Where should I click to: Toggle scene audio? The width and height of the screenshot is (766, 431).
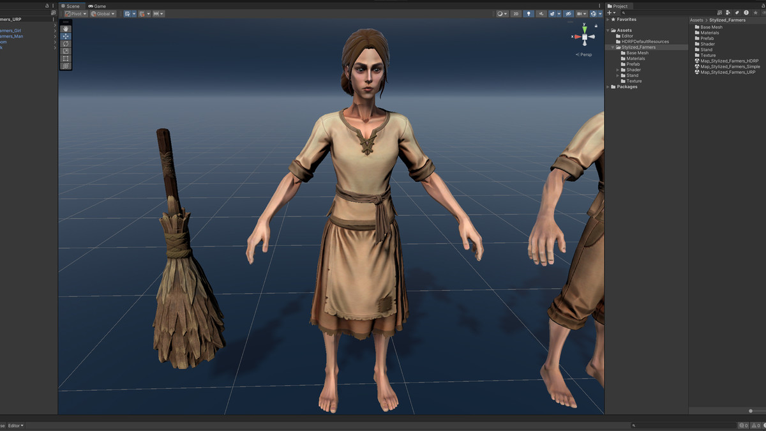(x=541, y=13)
